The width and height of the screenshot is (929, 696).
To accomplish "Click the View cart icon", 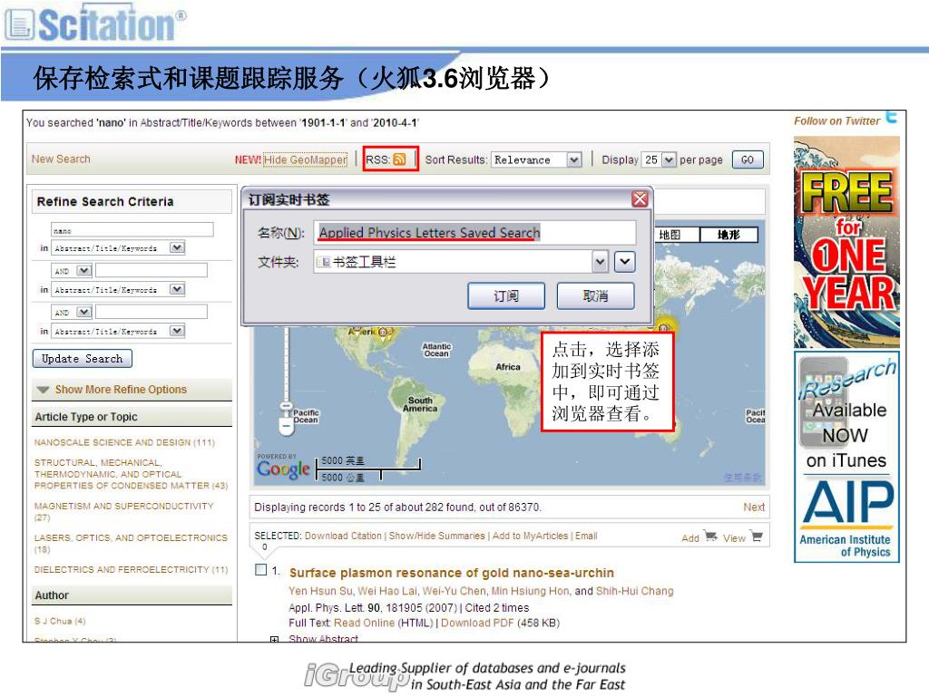I will [756, 536].
